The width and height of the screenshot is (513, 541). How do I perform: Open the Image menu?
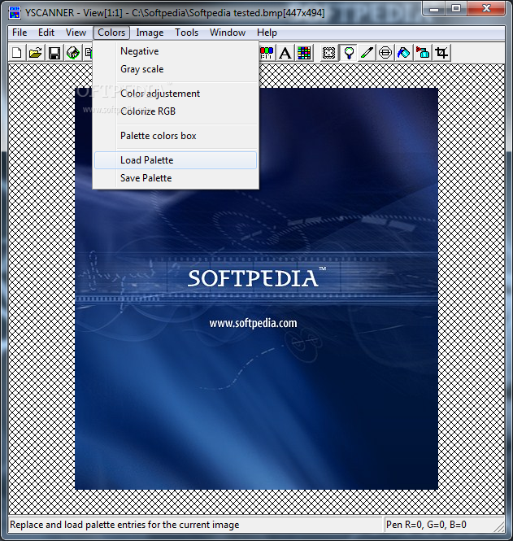click(150, 33)
